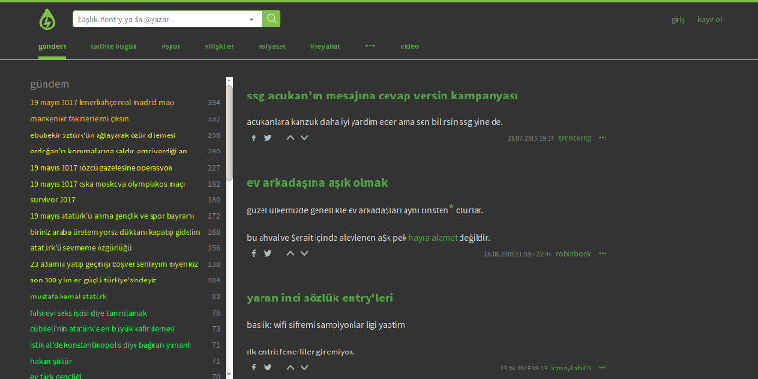Expand more channels via three dots

point(370,45)
